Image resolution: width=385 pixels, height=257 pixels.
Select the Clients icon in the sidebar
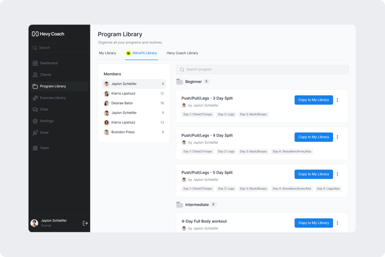pos(35,75)
